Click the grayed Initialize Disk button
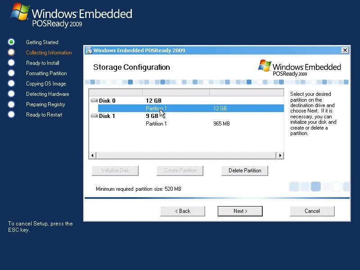360x270 pixels. 115,171
